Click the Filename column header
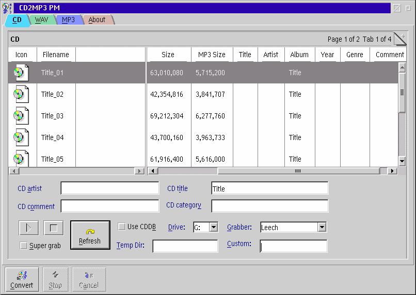This screenshot has height=295, width=416. 56,55
